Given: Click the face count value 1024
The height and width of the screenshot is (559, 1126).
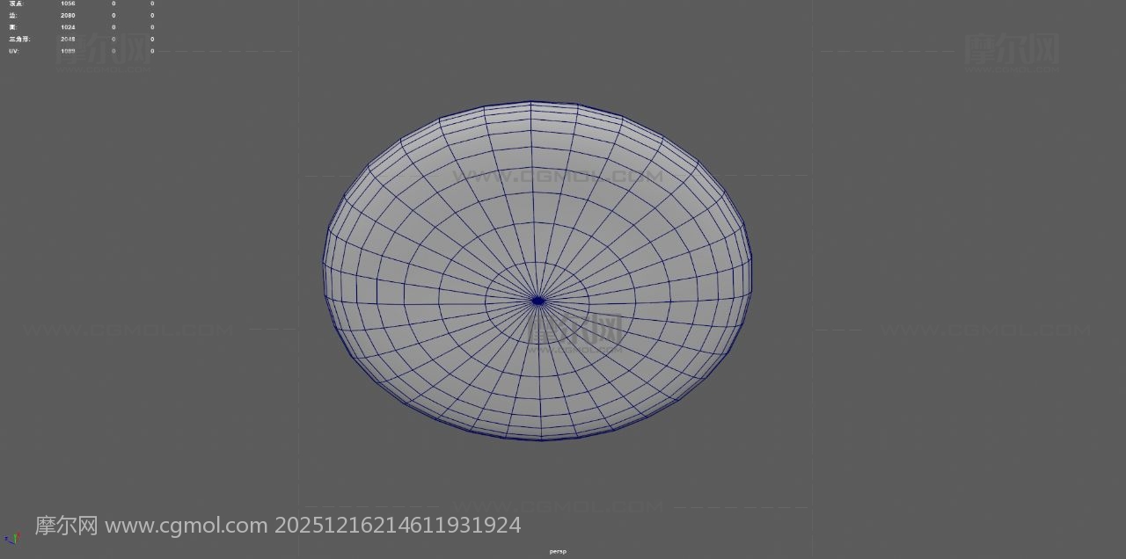Looking at the screenshot, I should coord(68,27).
